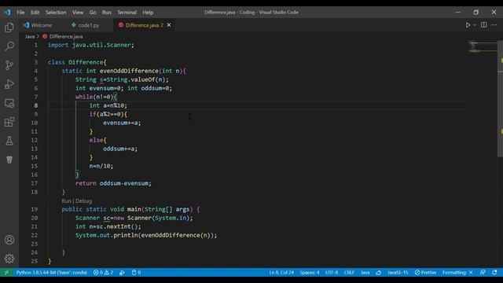Open the Testing flask view
The image size is (503, 283).
point(9,141)
